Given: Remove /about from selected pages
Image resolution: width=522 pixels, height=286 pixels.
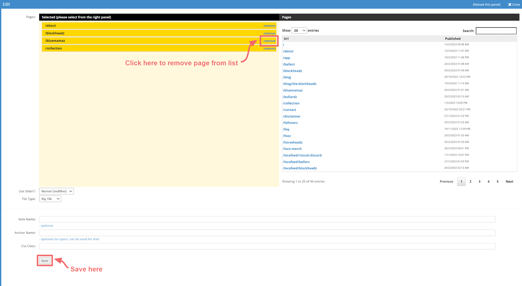Looking at the screenshot, I should click(x=269, y=26).
